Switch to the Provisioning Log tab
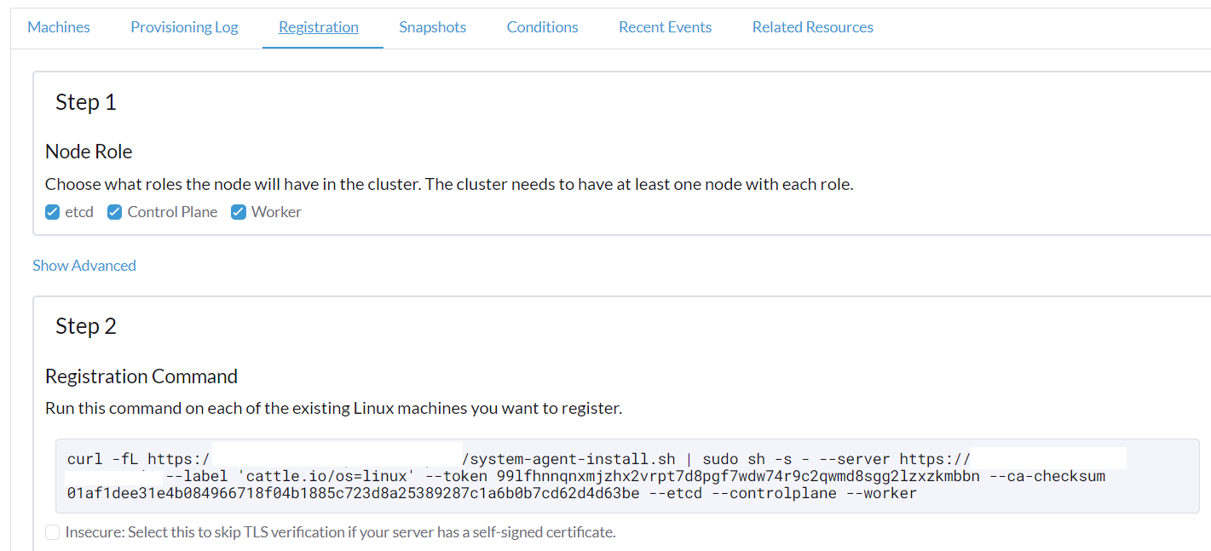The width and height of the screenshot is (1211, 551). pos(184,27)
